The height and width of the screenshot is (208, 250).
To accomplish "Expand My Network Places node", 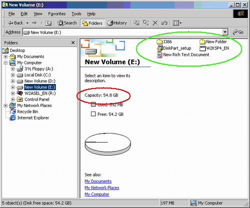I will [x=5, y=105].
